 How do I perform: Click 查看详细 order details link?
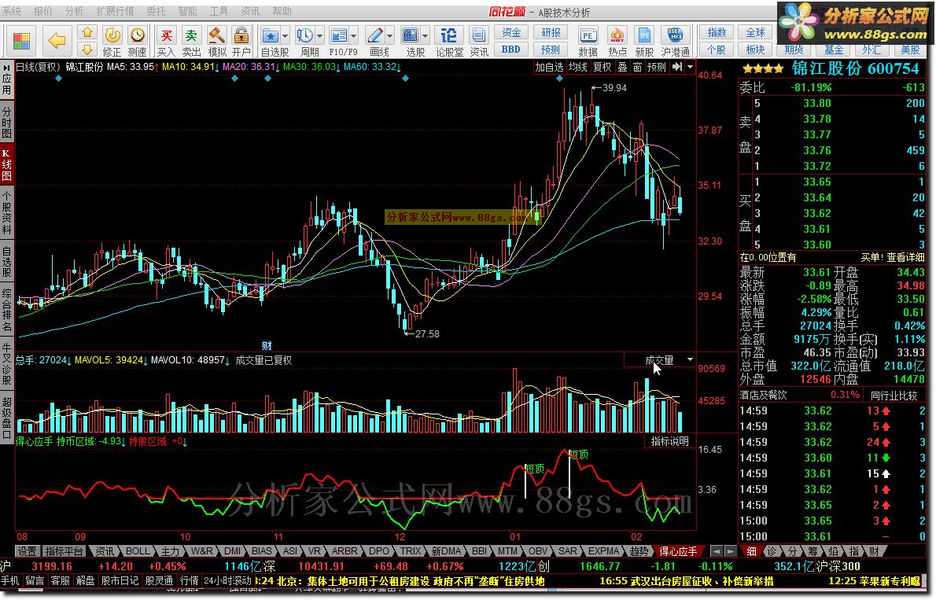pos(905,257)
